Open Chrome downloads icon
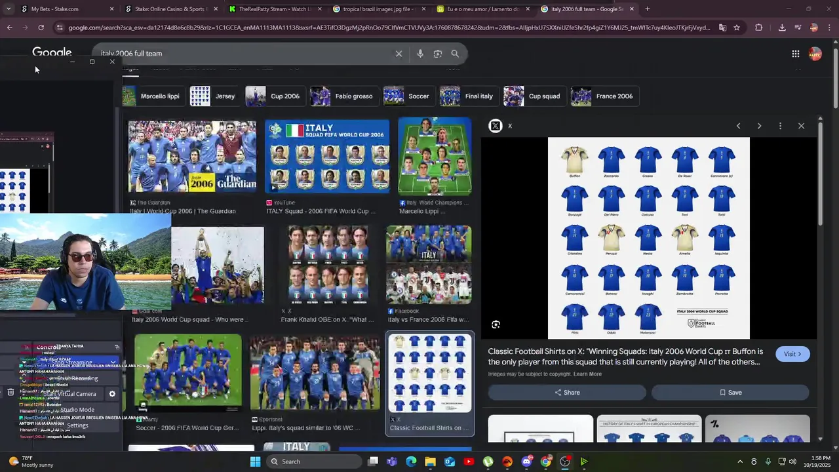839x472 pixels. click(782, 28)
